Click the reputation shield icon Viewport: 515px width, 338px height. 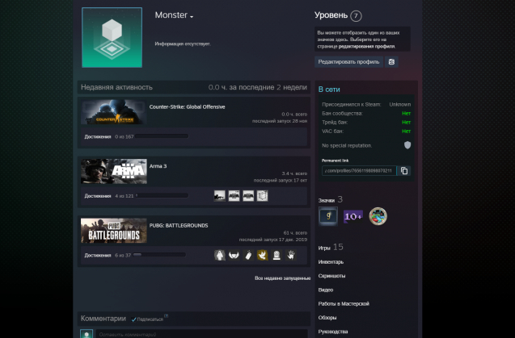[407, 145]
